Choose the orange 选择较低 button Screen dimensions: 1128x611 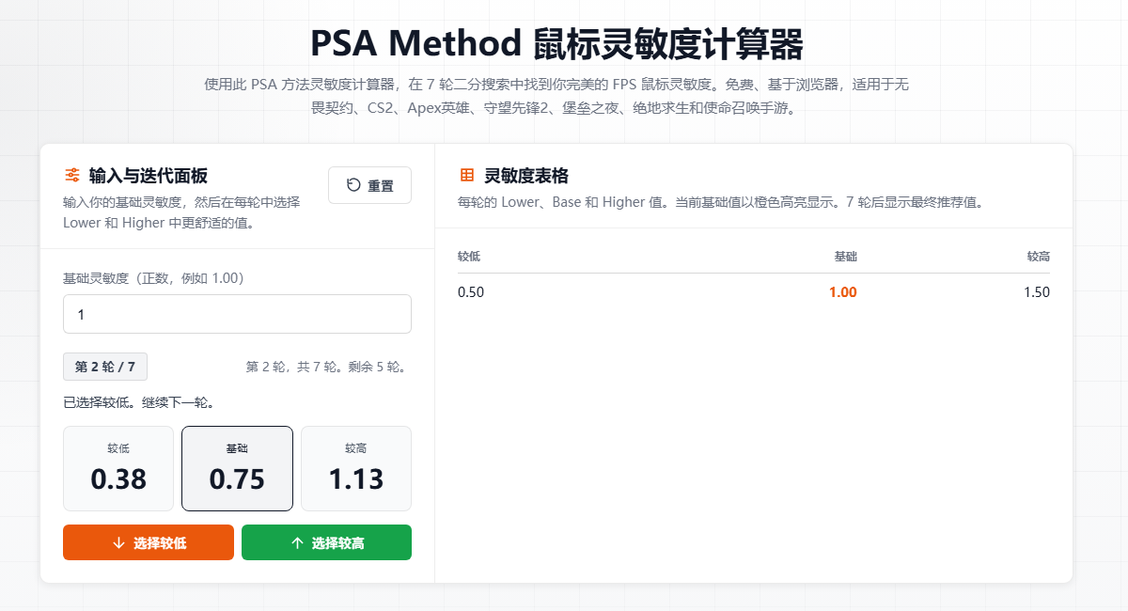click(x=149, y=542)
